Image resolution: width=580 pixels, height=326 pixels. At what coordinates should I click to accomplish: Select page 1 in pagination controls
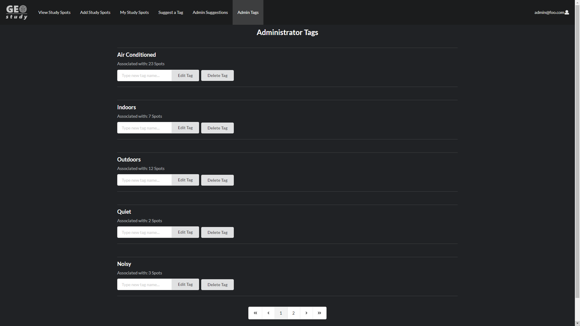point(281,313)
